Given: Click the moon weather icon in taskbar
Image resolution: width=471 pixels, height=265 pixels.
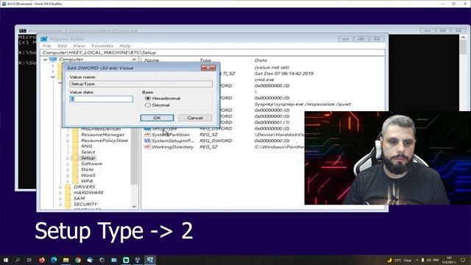Looking at the screenshot, I should click(389, 260).
